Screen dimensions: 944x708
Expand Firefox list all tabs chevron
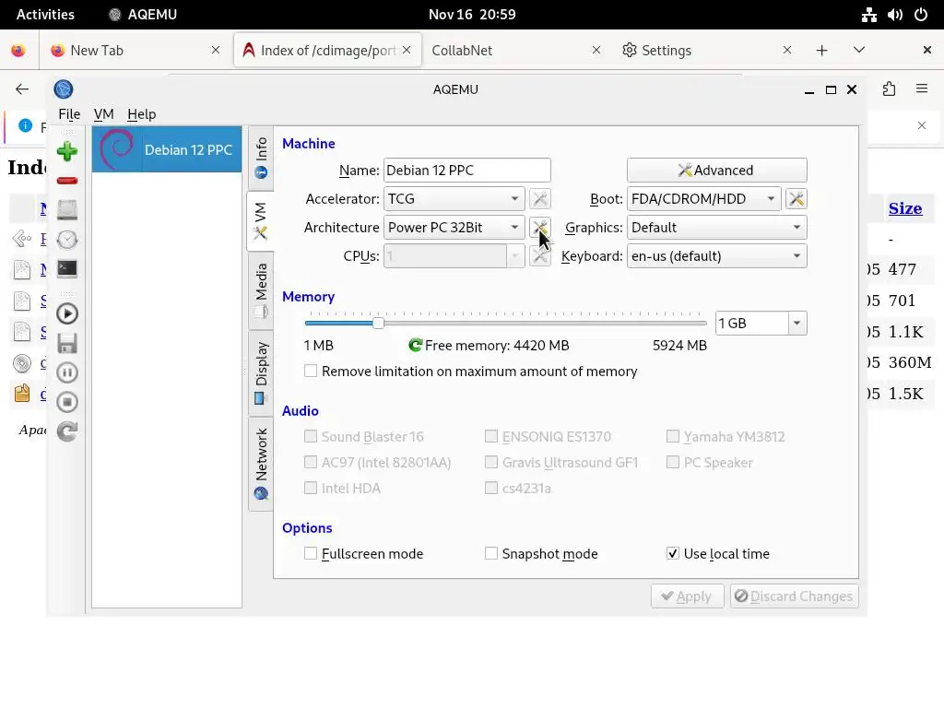click(x=859, y=50)
